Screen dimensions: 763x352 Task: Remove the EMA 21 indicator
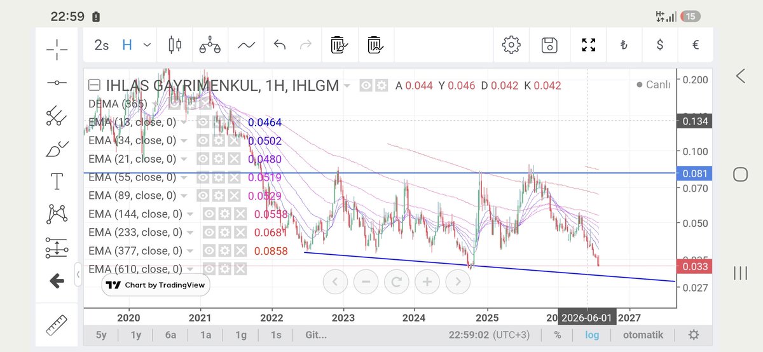click(234, 159)
